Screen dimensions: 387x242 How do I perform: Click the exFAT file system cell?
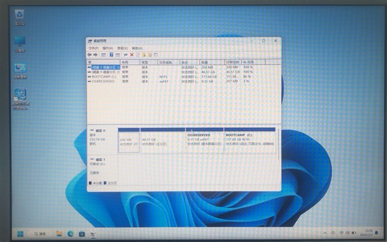[x=164, y=81]
